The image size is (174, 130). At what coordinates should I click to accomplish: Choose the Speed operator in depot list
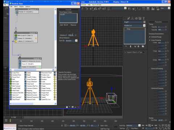[43, 97]
